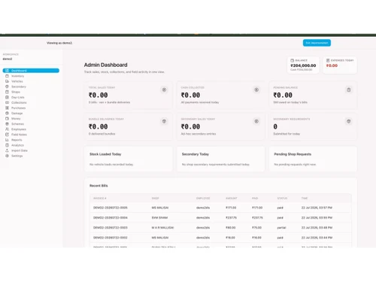Click the Employee column header
376x282 pixels.
pos(203,199)
